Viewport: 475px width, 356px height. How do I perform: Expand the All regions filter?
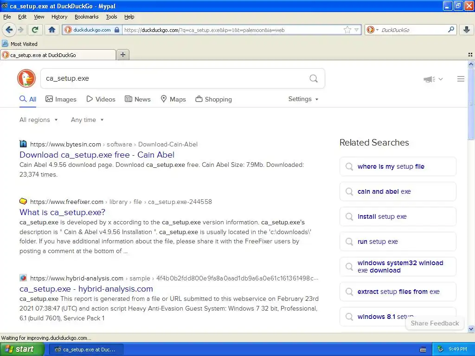coord(39,120)
